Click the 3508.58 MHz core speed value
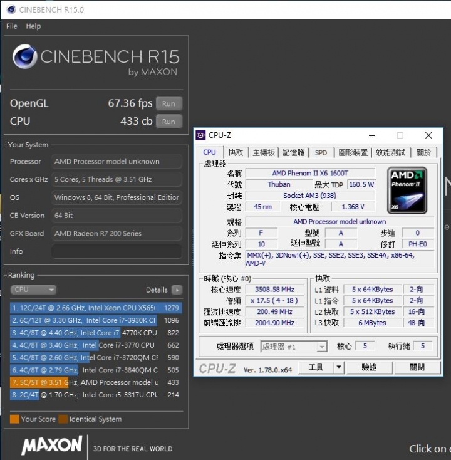 click(274, 290)
